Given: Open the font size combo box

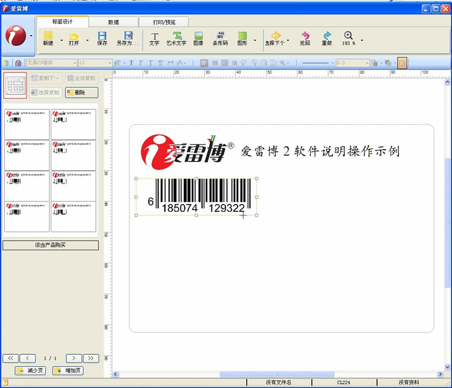Looking at the screenshot, I should tap(95, 63).
